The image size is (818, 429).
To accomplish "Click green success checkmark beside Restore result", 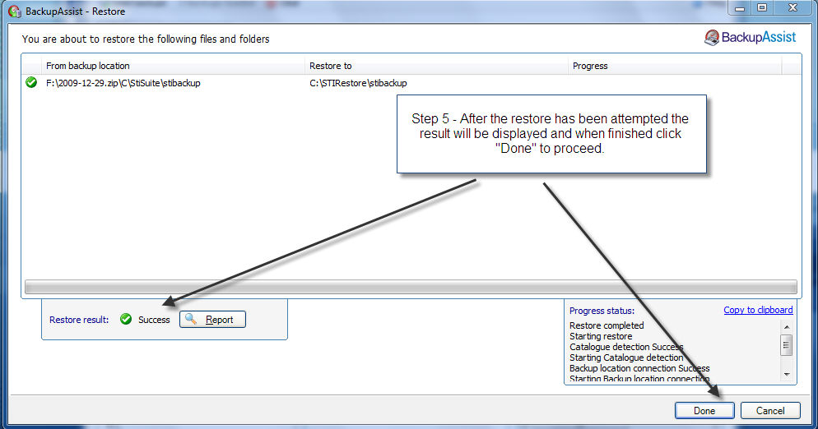I will click(126, 319).
